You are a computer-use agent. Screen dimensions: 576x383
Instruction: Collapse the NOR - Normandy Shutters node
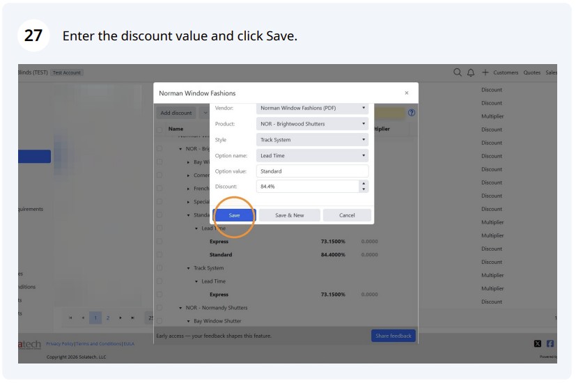pos(180,308)
